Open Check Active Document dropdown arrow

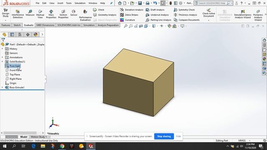point(209,20)
